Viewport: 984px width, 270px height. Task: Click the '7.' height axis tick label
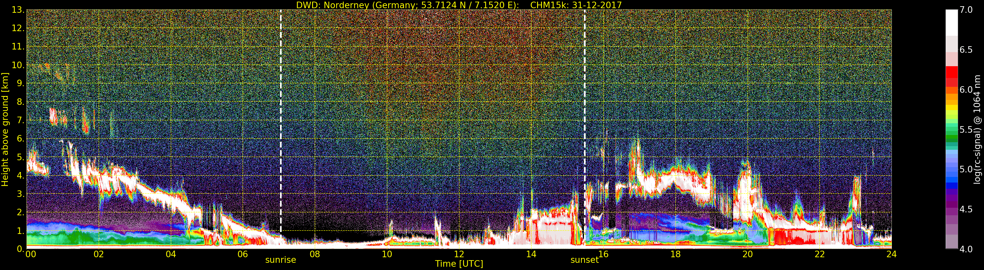(x=21, y=120)
